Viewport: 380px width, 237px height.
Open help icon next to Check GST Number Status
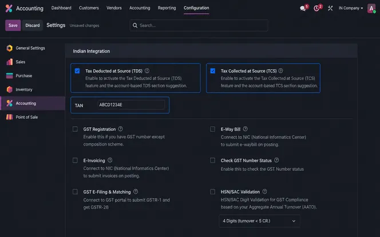pos(276,160)
